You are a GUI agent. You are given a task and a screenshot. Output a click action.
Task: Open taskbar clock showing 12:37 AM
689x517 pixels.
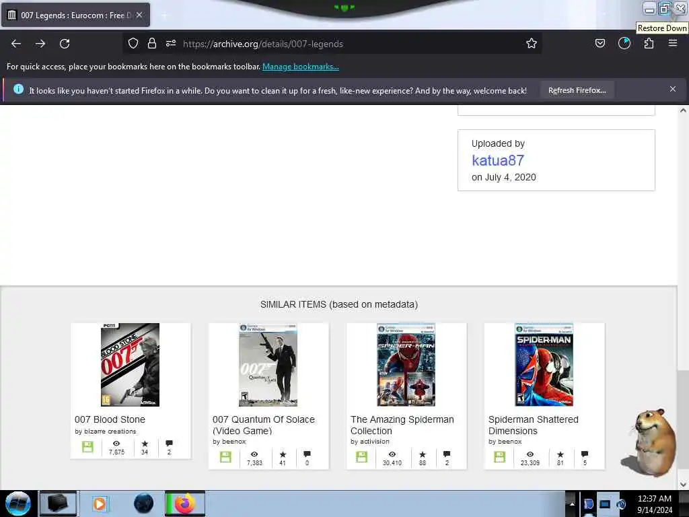[x=655, y=504]
